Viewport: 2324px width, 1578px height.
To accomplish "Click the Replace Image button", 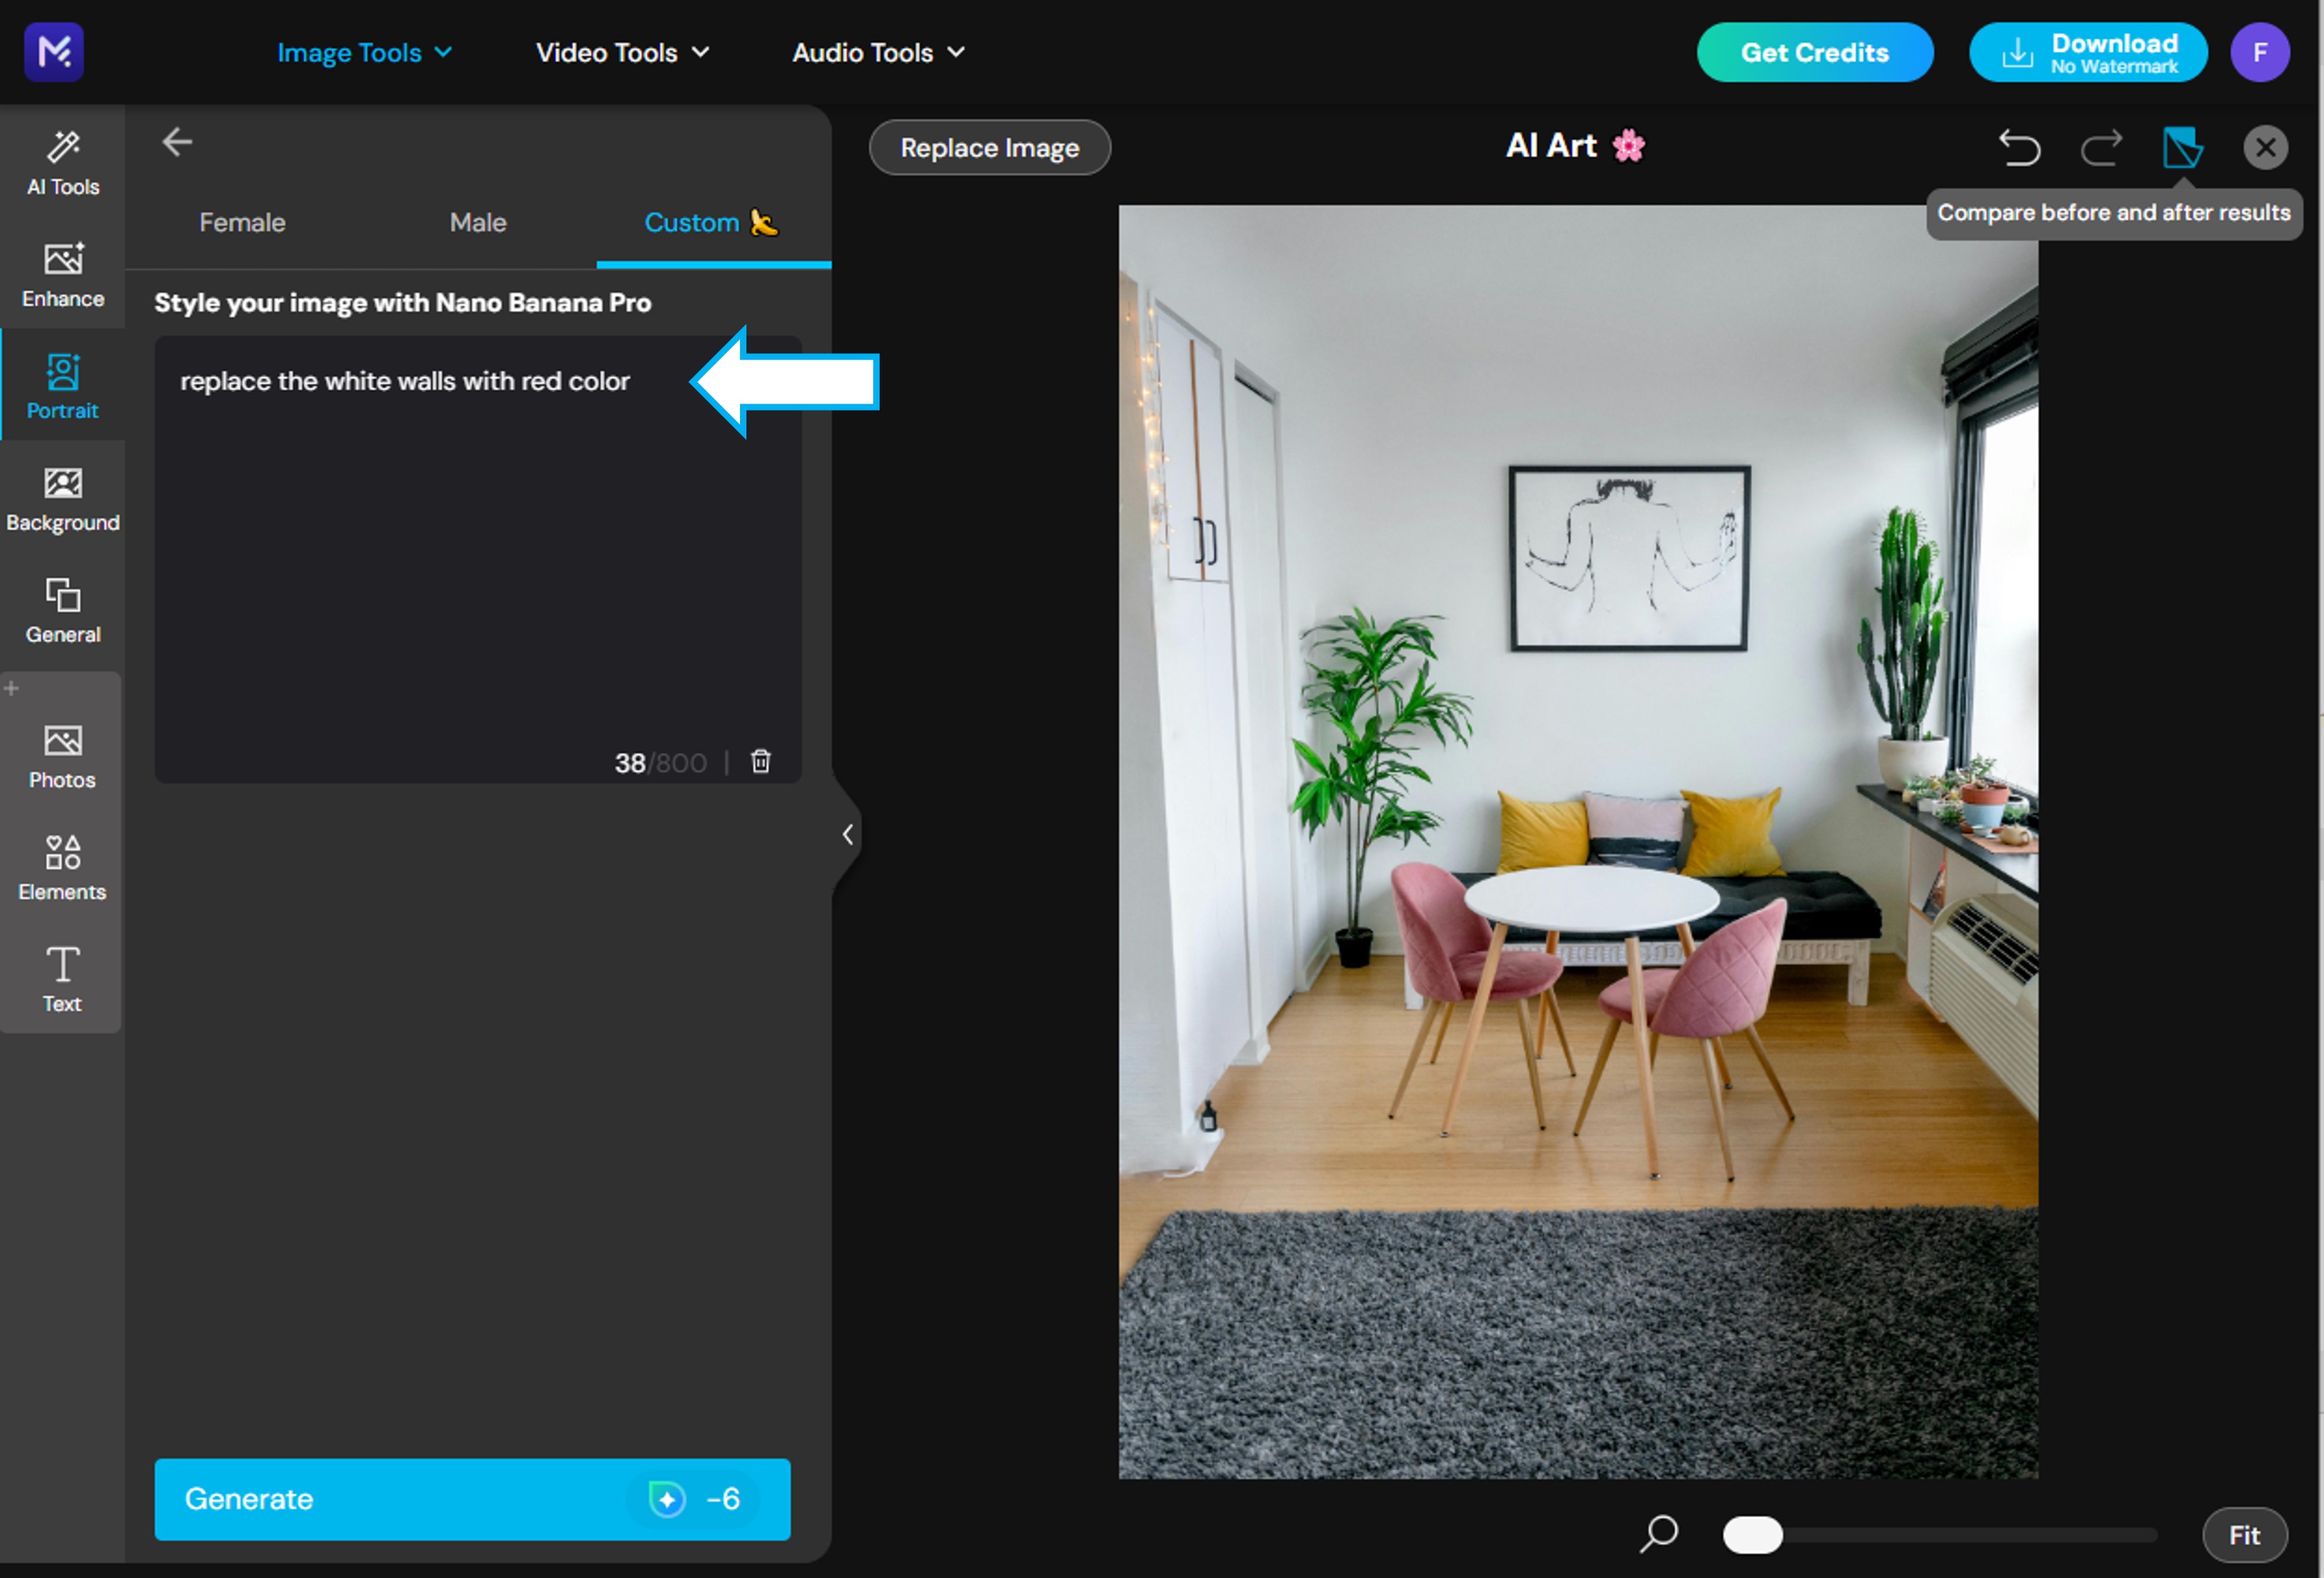I will click(989, 148).
